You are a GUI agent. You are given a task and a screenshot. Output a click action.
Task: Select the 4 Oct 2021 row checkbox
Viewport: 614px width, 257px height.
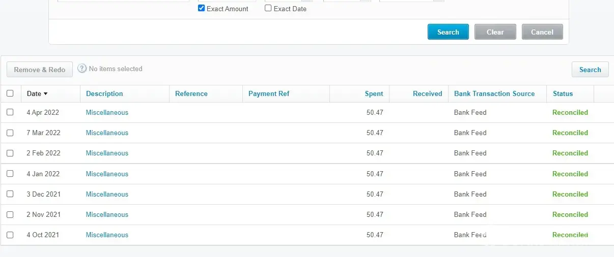(x=10, y=235)
